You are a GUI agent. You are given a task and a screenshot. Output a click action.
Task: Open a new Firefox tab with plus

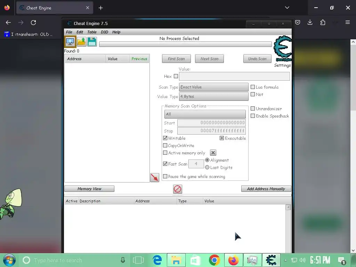click(x=100, y=8)
